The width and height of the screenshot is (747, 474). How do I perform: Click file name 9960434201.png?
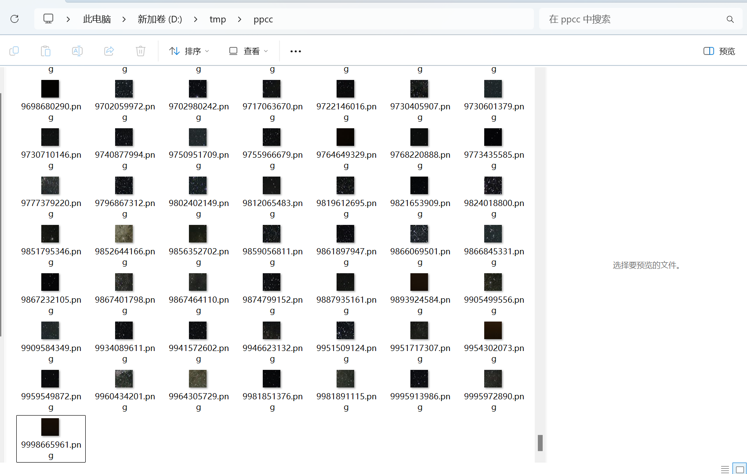click(x=125, y=402)
